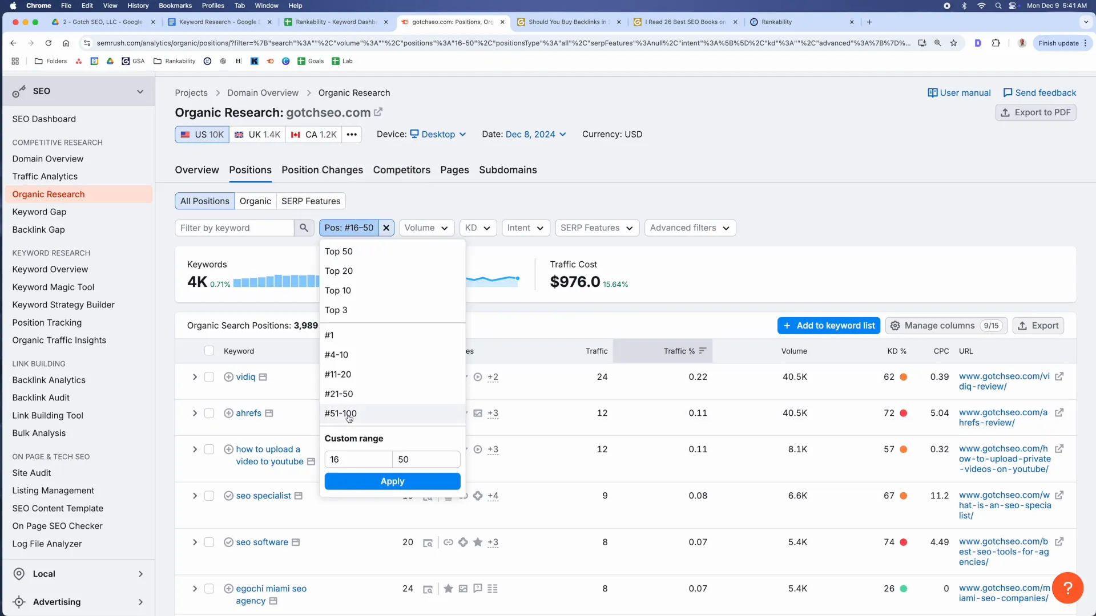Image resolution: width=1096 pixels, height=616 pixels.
Task: Click the Traffic % sort icon
Action: [703, 351]
